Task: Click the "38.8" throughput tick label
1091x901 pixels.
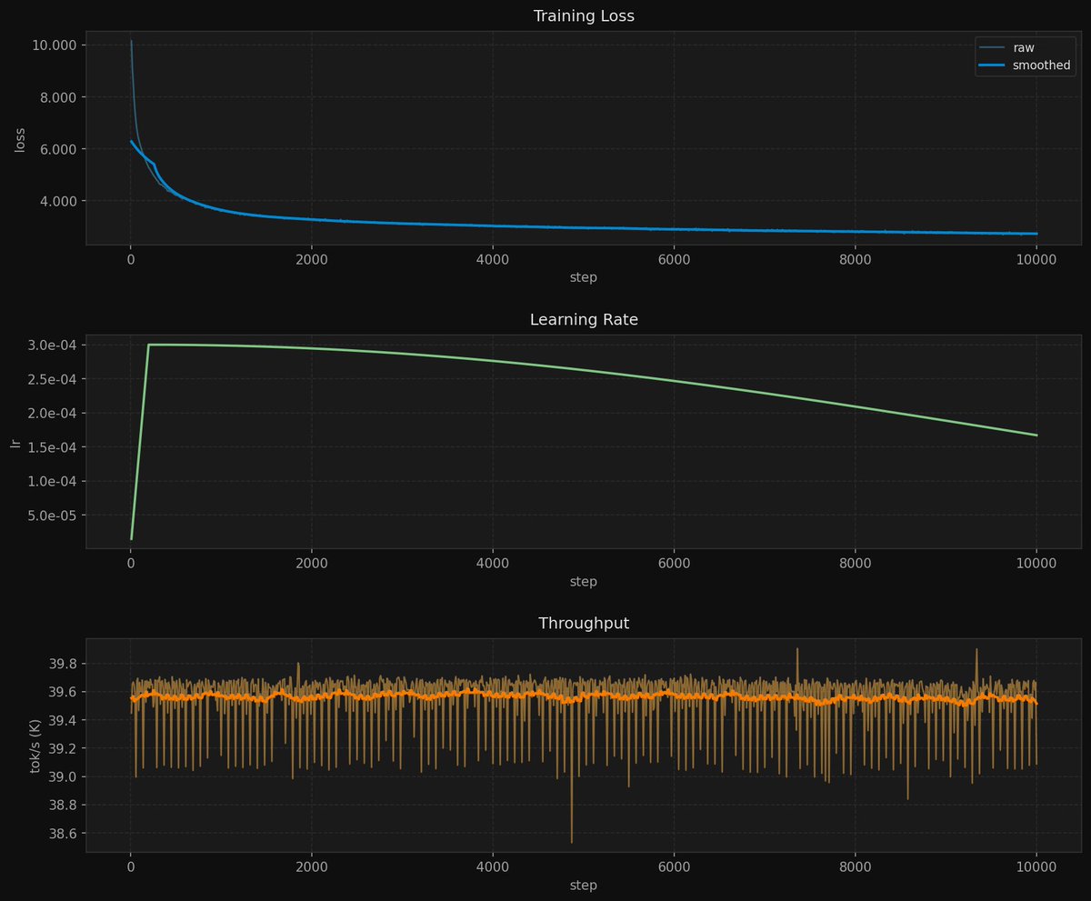Action: [65, 806]
